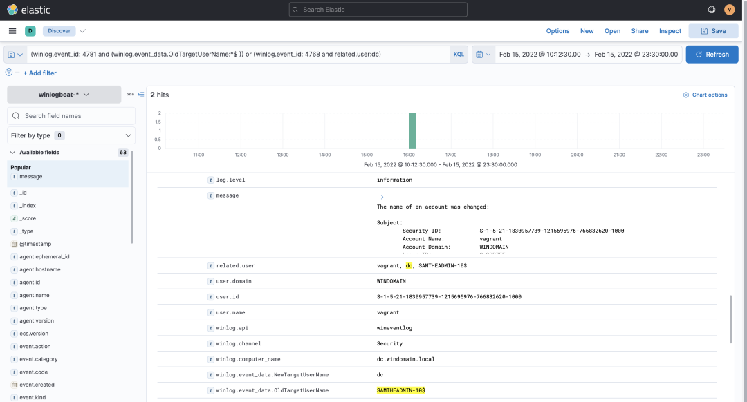
Task: Click the filter options circle icon
Action: 9,73
